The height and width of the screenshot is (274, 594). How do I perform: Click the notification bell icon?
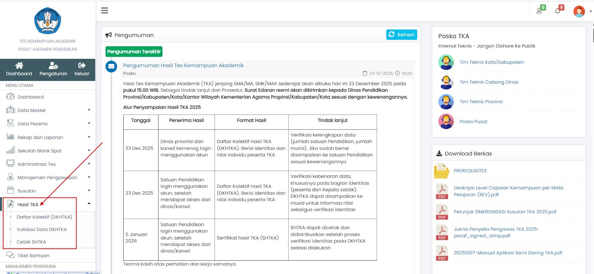558,11
